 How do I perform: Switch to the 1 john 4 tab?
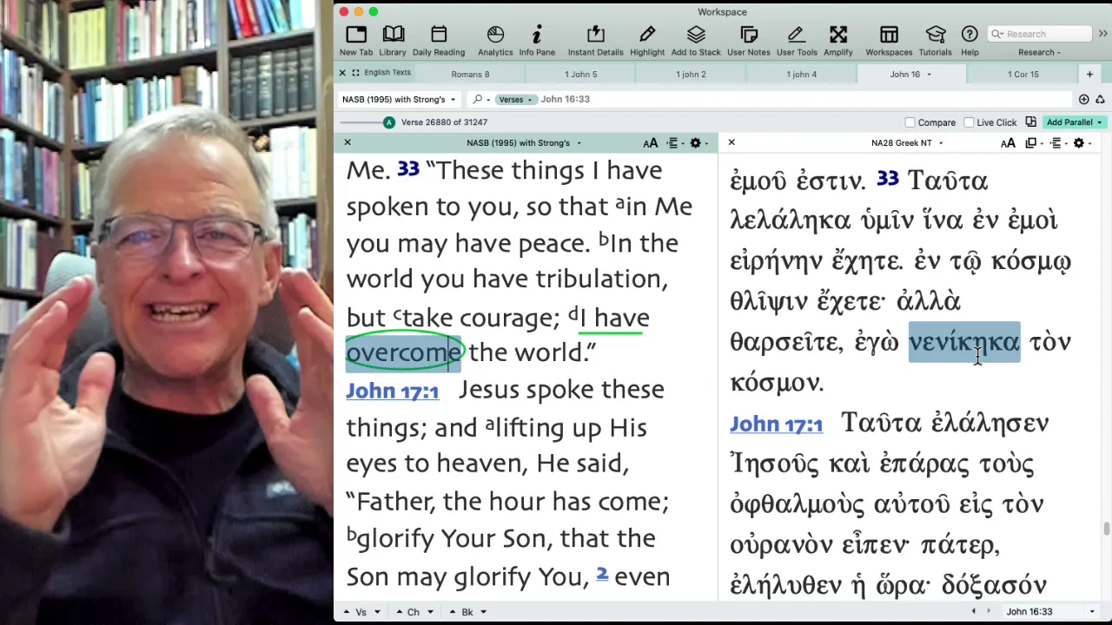point(801,75)
